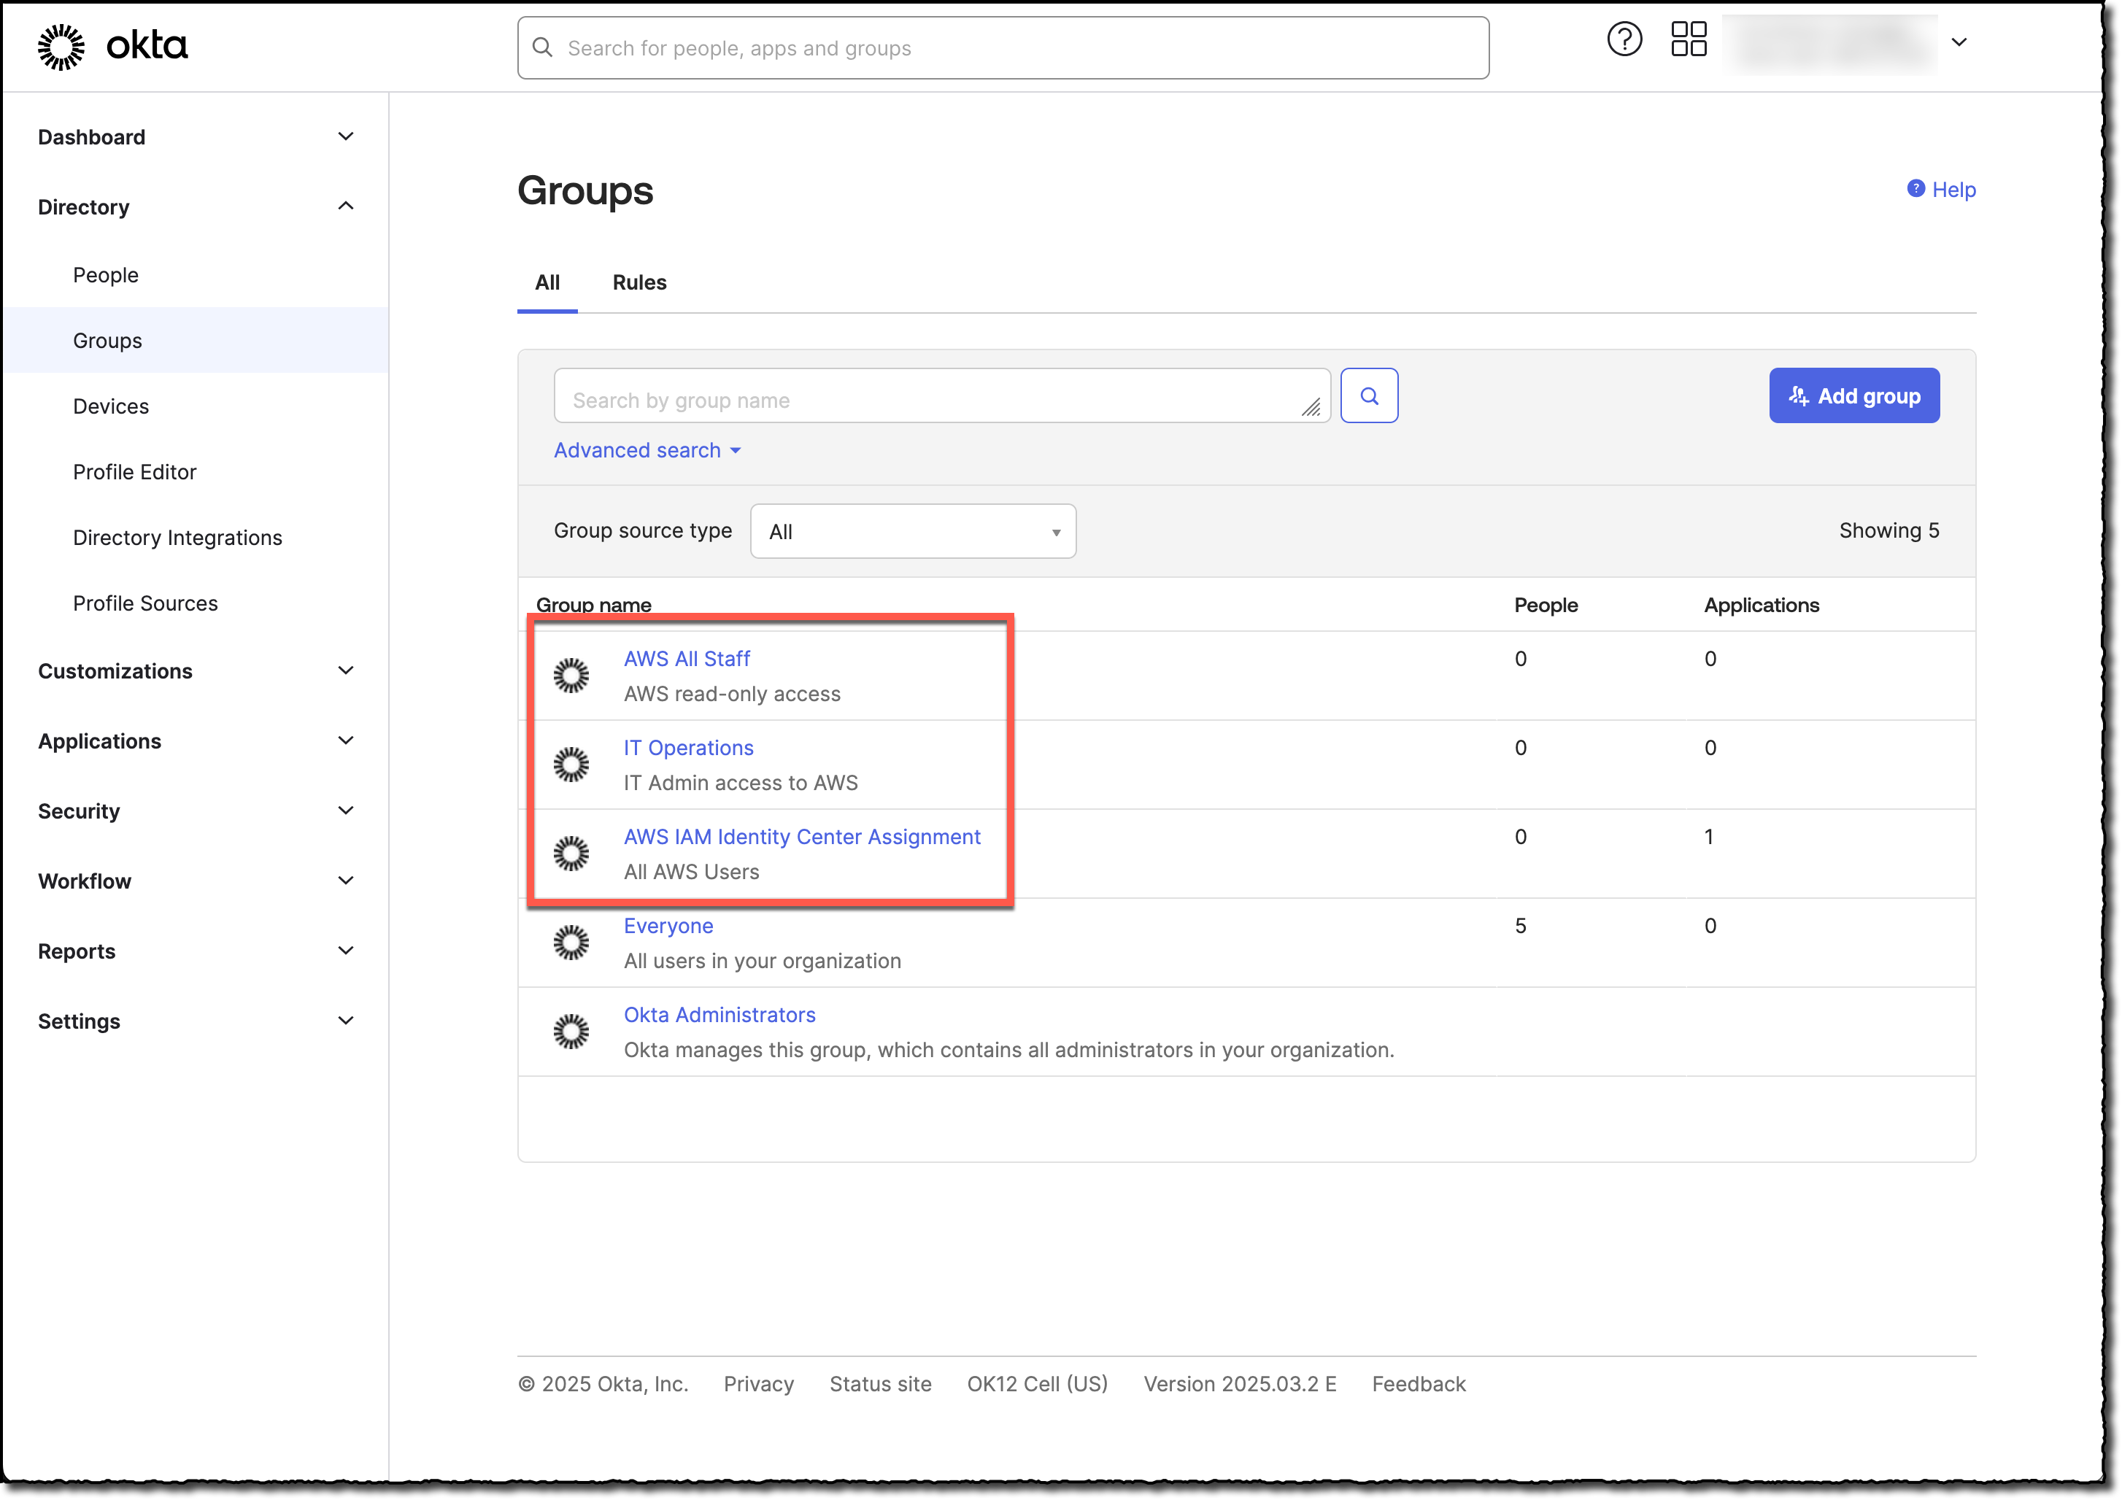Click the Everyone group icon
The image size is (2122, 1500).
(x=571, y=942)
